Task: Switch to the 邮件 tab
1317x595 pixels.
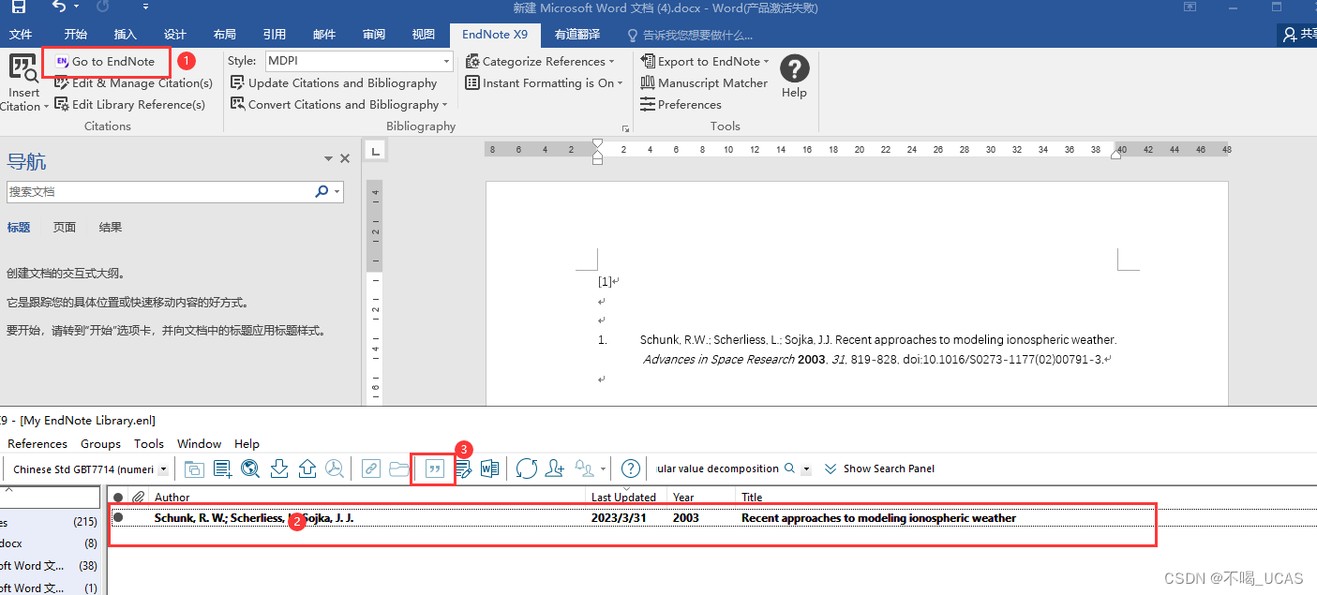Action: [x=324, y=35]
